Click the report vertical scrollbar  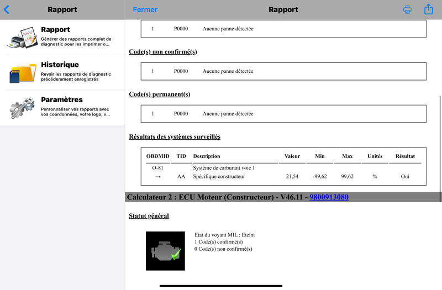440,149
